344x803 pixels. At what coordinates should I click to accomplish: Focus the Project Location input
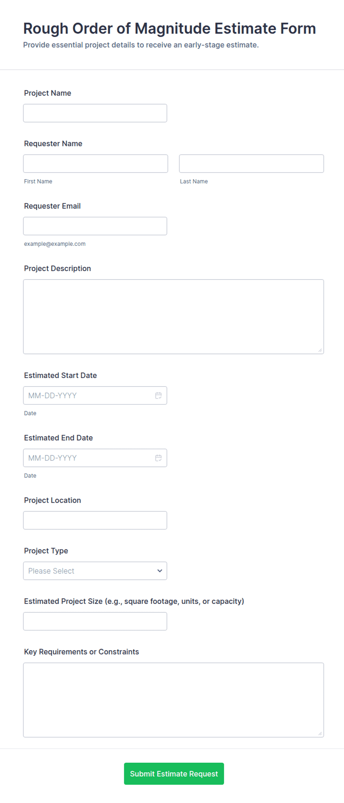(95, 520)
